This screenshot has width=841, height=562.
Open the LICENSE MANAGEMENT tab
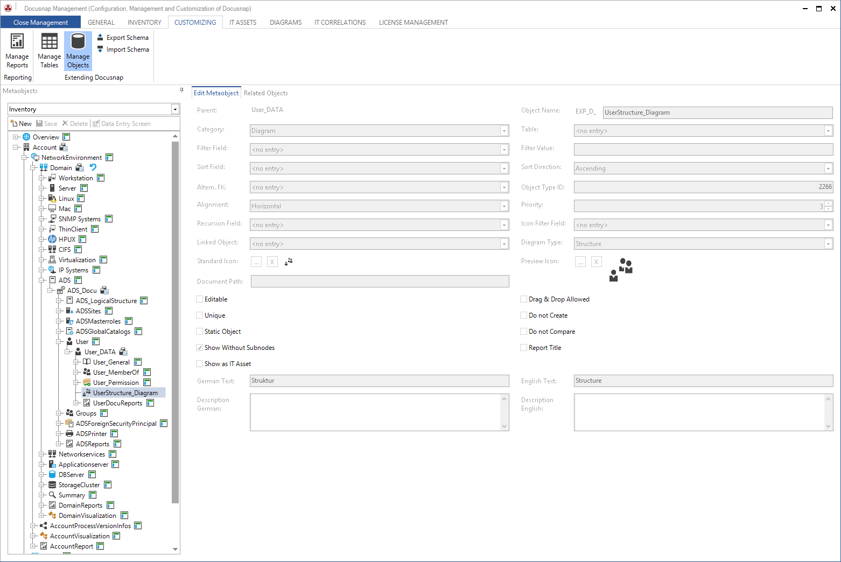click(x=414, y=23)
